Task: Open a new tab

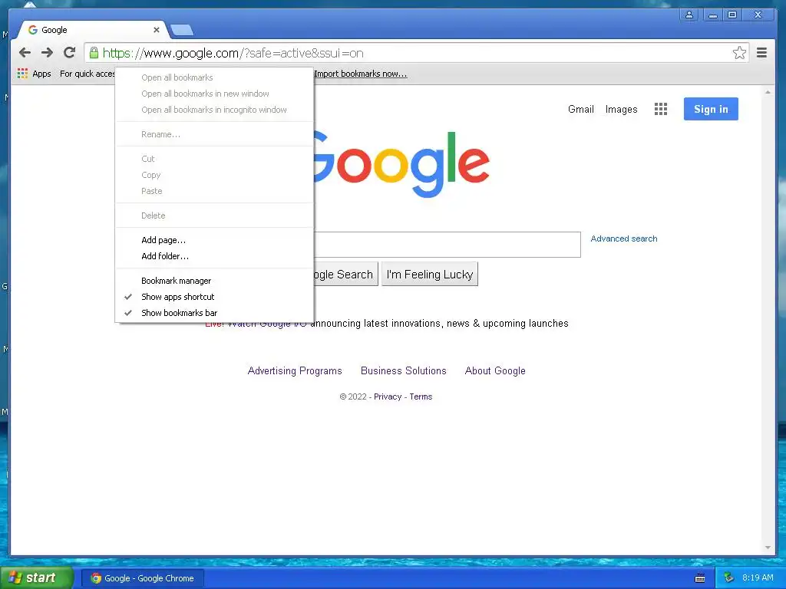Action: pyautogui.click(x=181, y=31)
